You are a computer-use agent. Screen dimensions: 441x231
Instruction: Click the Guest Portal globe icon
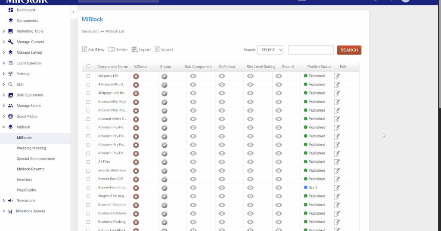point(10,116)
